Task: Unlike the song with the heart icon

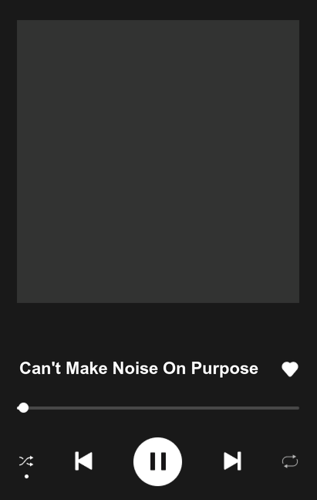Action: tap(290, 369)
